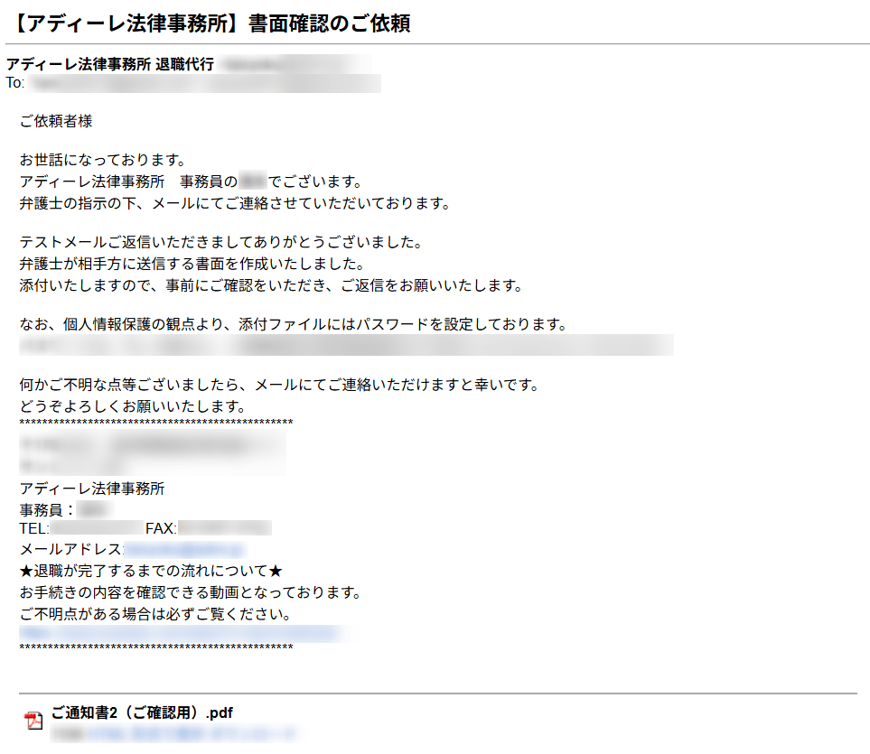Select the blurred password line link
The image size is (870, 754).
pos(343,344)
